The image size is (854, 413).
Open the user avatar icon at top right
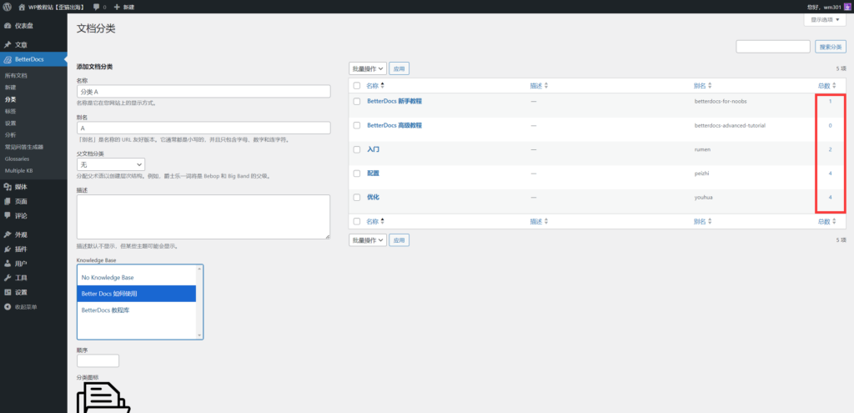pyautogui.click(x=847, y=7)
